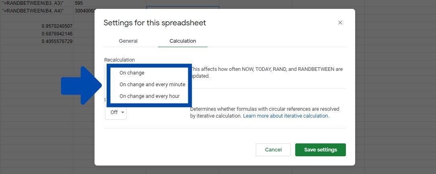Image resolution: width=436 pixels, height=174 pixels.
Task: Select the cell showing 0.9570240507
Action: (x=57, y=26)
